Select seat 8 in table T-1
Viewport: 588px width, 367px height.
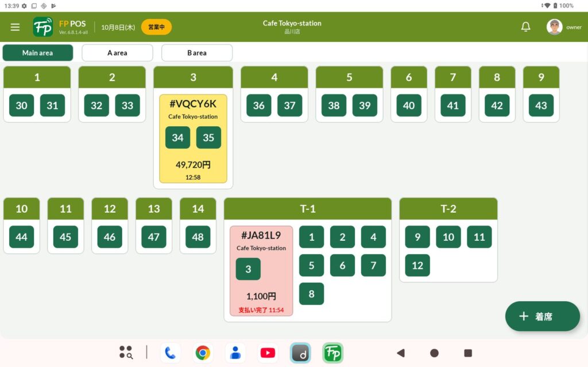point(312,294)
